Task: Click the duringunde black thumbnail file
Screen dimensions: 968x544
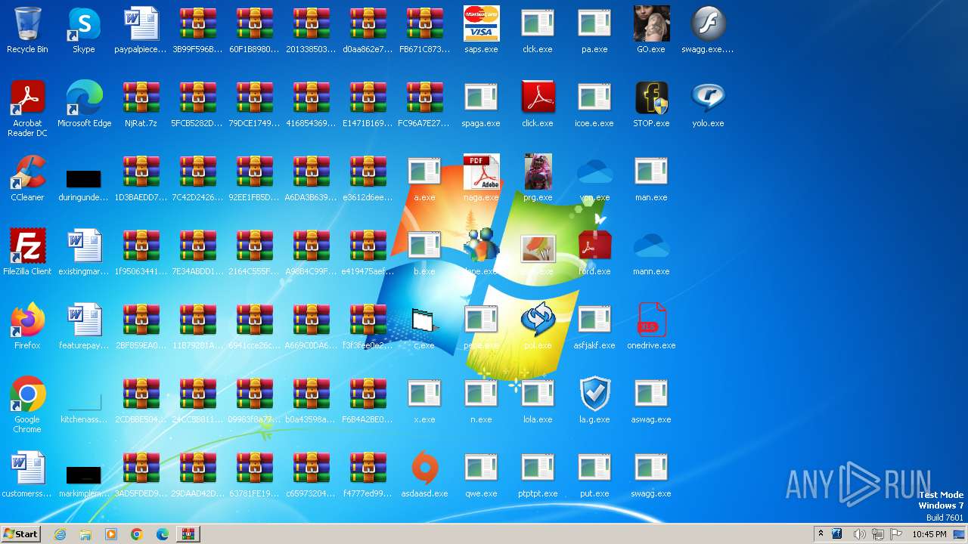Action: [x=84, y=184]
